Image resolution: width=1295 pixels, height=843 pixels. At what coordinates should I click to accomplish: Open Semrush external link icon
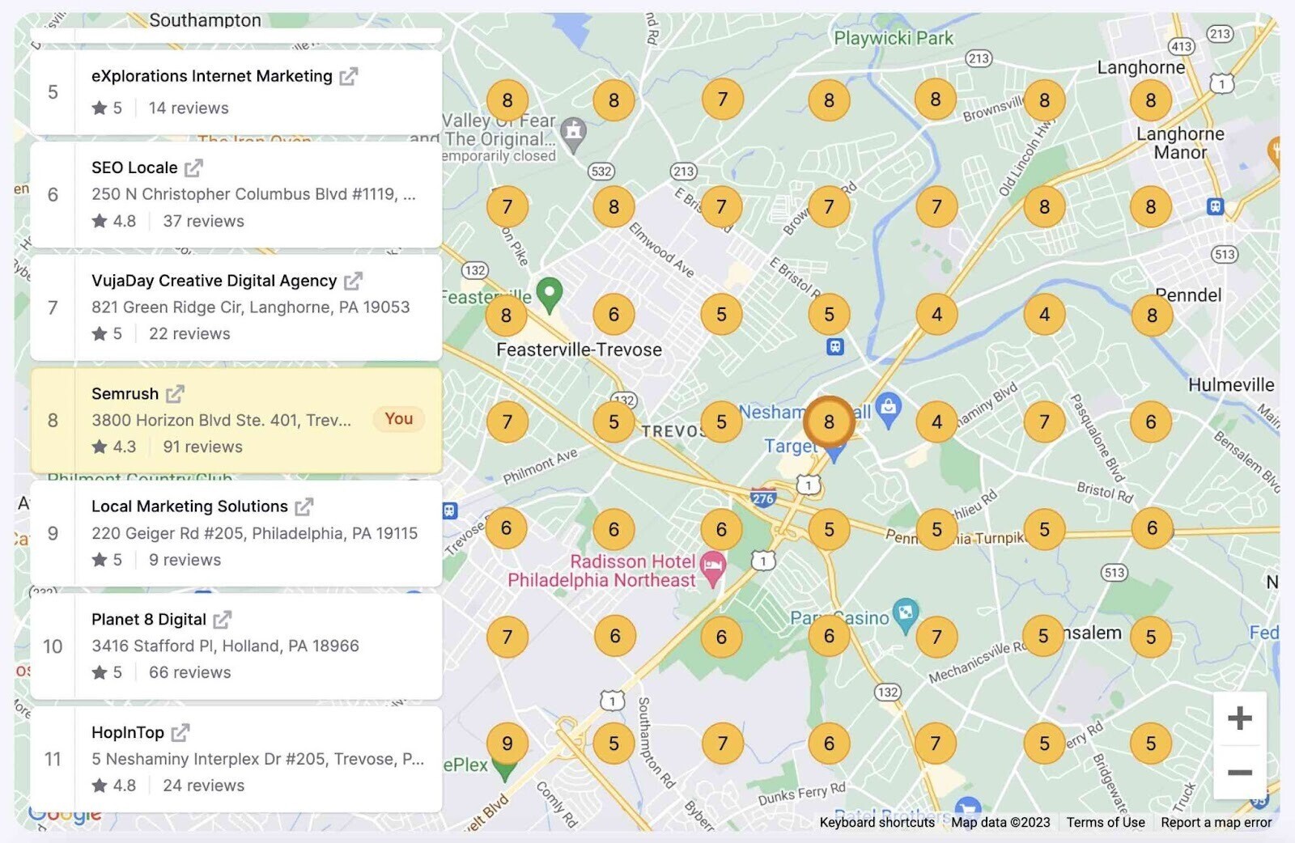point(175,394)
